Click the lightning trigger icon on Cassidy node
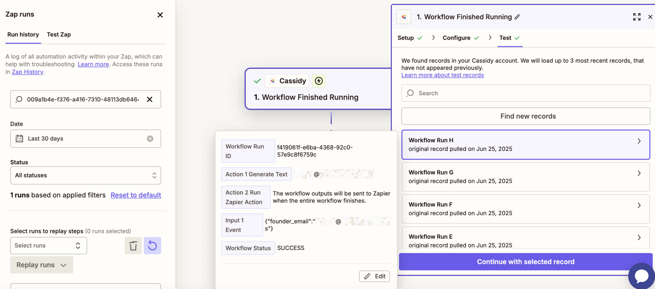Image resolution: width=655 pixels, height=289 pixels. [319, 81]
